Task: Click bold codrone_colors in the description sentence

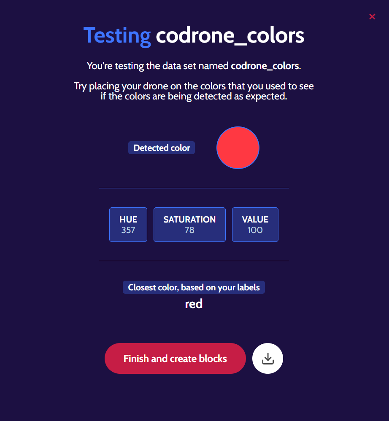Action: (x=265, y=66)
